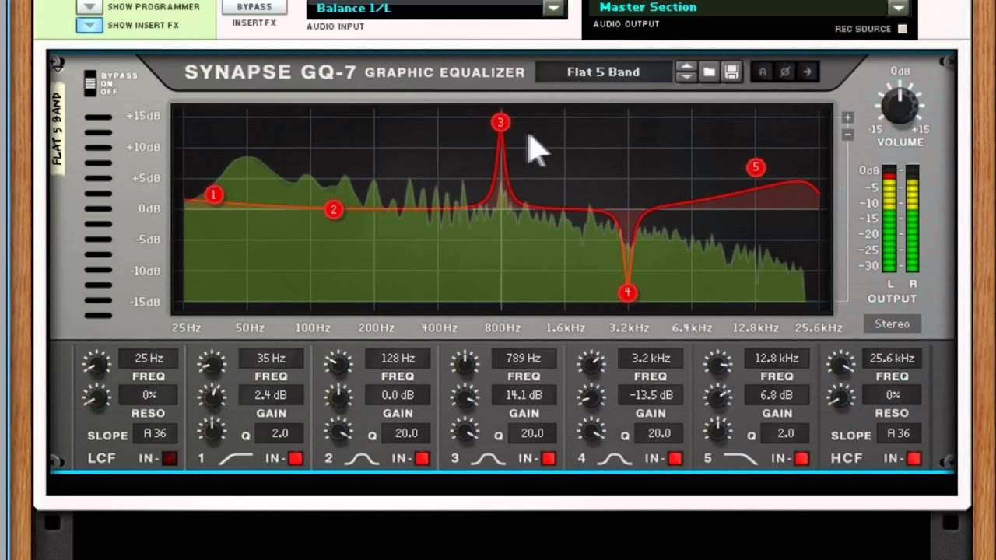Open the browse patch folder icon
Screen dimensions: 996x560
[709, 72]
